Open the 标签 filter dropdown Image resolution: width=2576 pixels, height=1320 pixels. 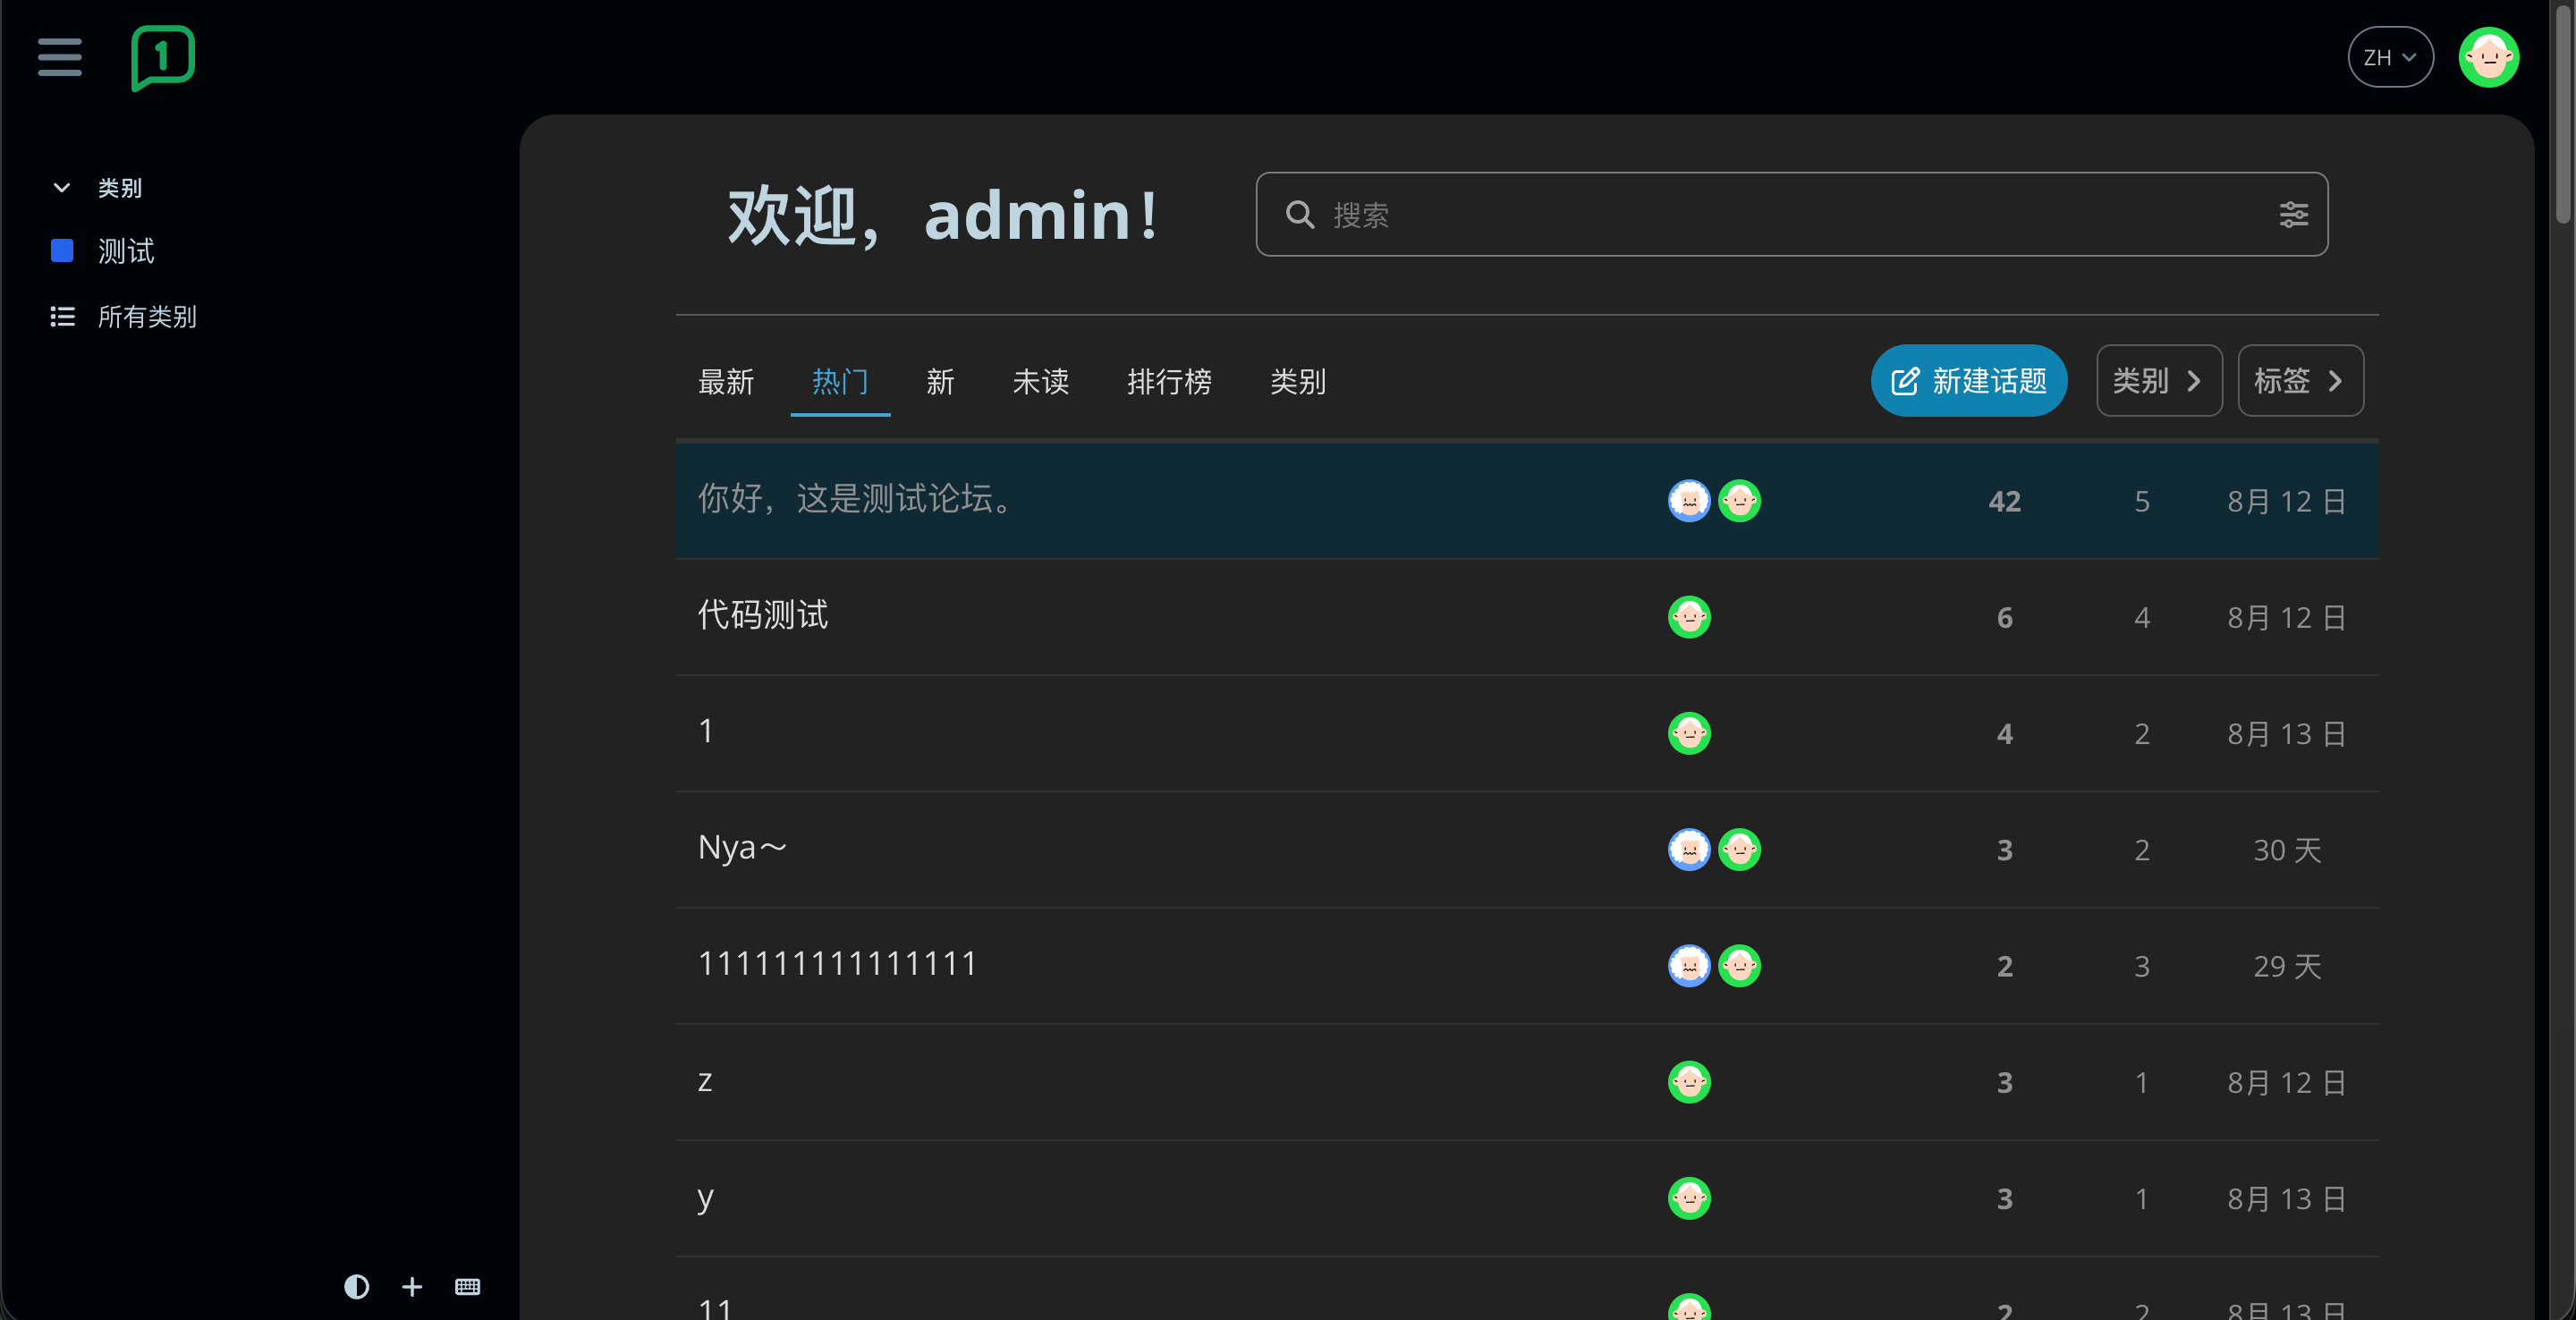click(x=2300, y=381)
